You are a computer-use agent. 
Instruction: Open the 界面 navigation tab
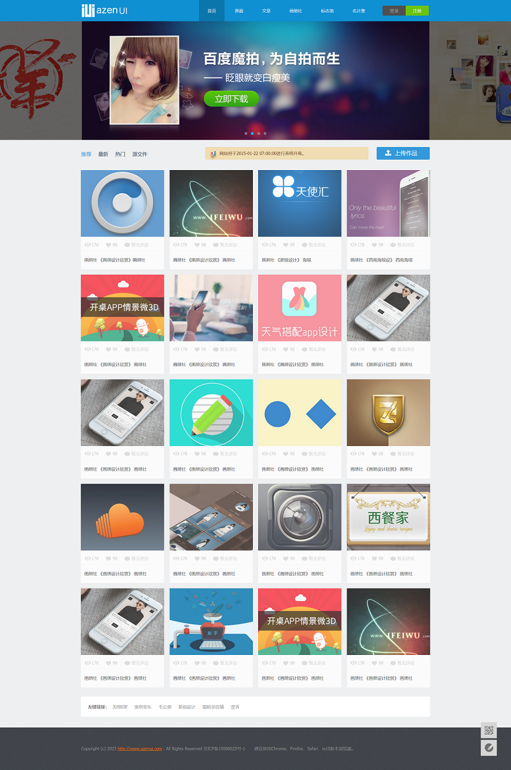(239, 10)
